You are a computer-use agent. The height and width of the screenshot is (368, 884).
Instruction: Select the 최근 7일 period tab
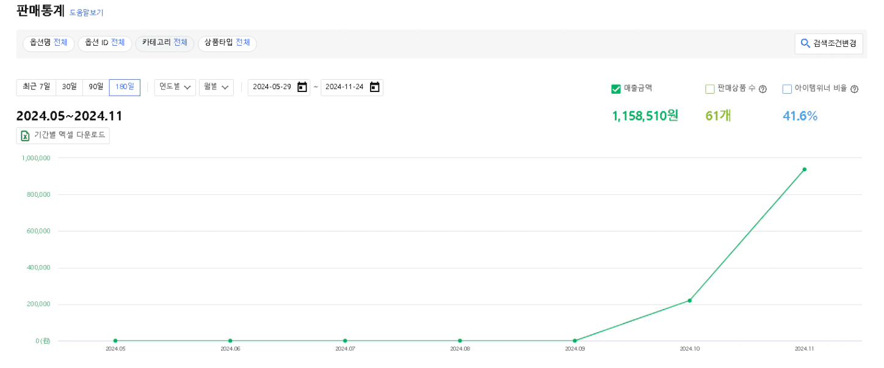click(x=36, y=87)
